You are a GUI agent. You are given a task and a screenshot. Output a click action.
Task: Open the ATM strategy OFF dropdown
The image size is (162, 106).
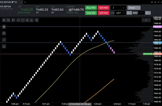pos(120,13)
